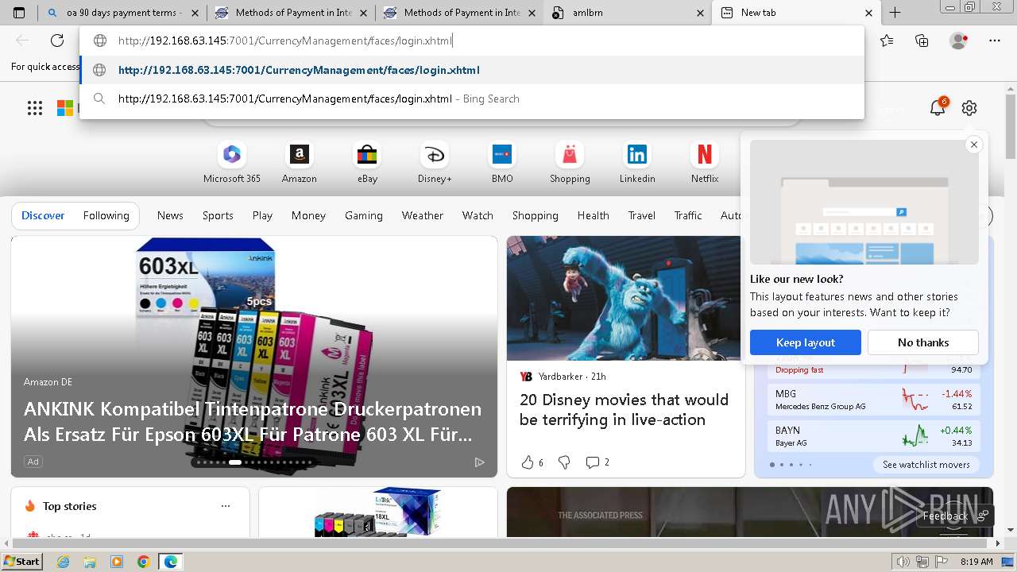Select the URL suggestion for login.xhtml

[472, 70]
